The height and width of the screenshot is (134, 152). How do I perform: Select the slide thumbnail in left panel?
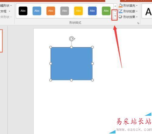point(1,41)
